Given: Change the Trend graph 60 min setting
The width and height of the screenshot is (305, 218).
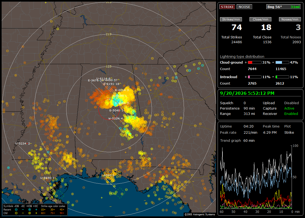Looking at the screenshot, I should [249, 141].
